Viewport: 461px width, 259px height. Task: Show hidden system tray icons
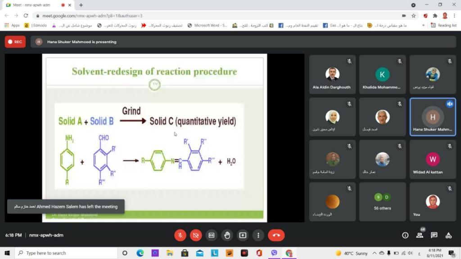coord(374,253)
